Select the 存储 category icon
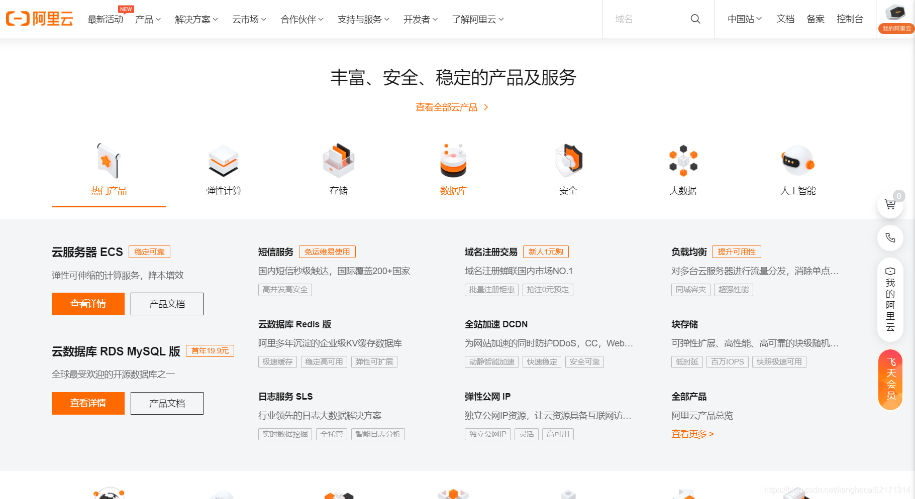The image size is (915, 499). pyautogui.click(x=339, y=161)
